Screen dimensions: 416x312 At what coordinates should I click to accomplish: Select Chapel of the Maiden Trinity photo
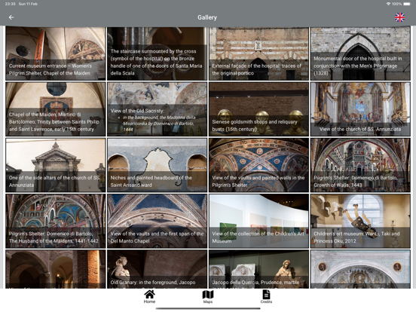point(56,109)
